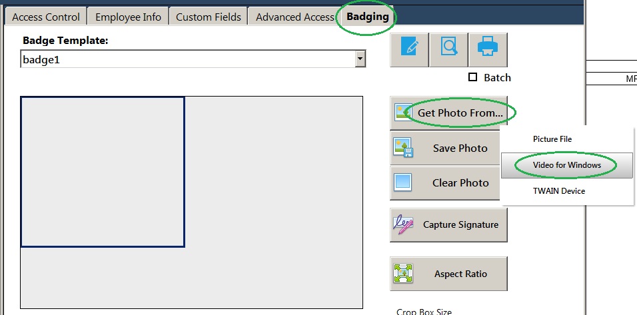Viewport: 637px width, 315px height.
Task: Click the edit badge pencil icon
Action: (409, 47)
